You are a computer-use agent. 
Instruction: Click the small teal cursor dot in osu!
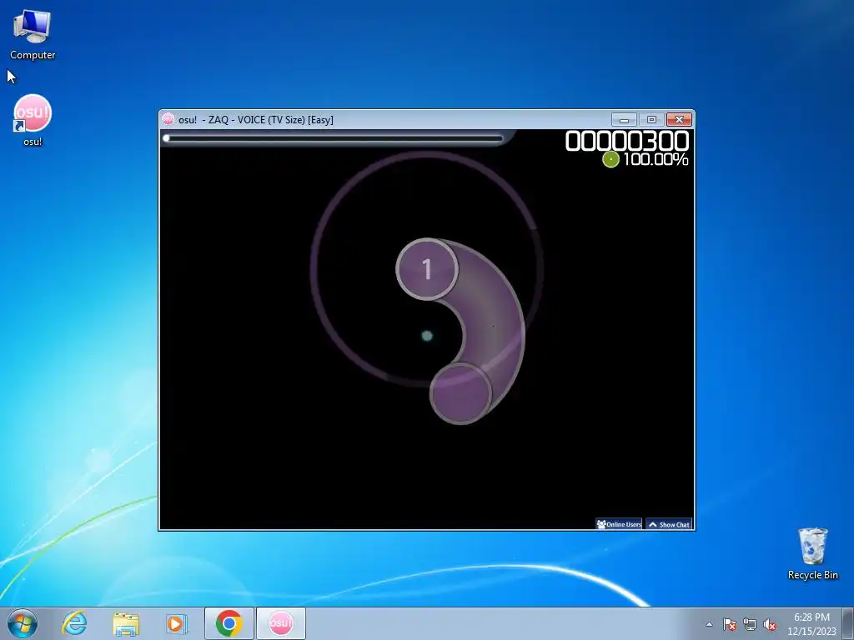click(x=427, y=336)
